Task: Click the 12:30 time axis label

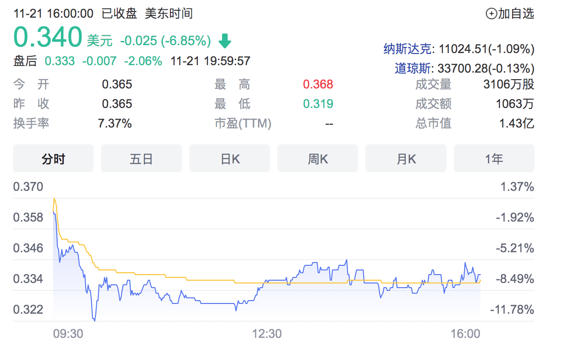Action: [x=267, y=334]
